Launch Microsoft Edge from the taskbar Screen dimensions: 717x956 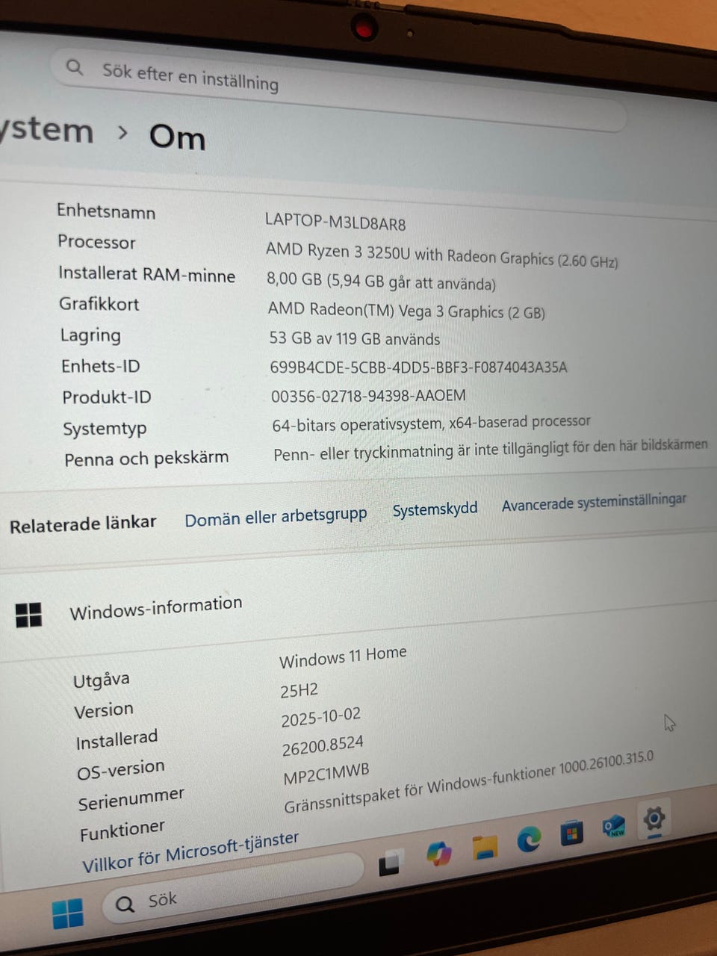[x=529, y=840]
